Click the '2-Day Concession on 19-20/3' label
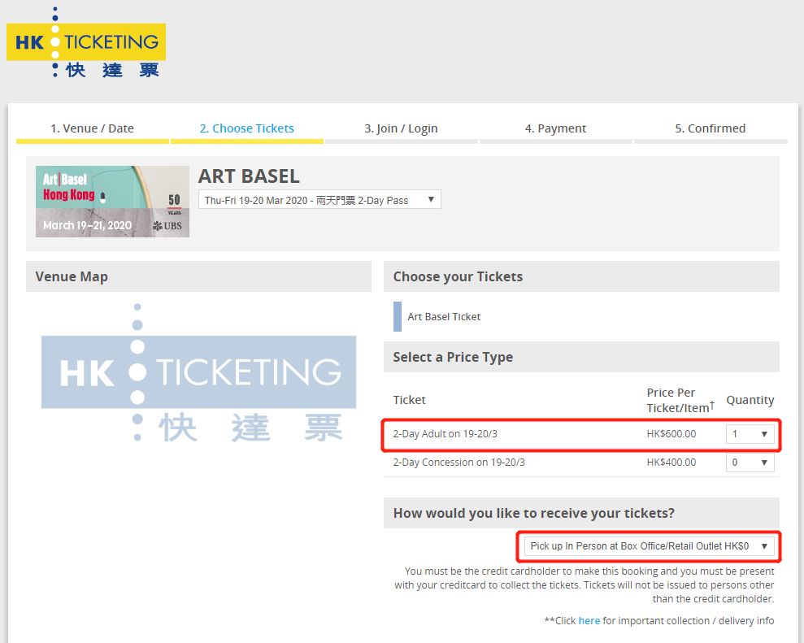This screenshot has height=643, width=804. 459,463
